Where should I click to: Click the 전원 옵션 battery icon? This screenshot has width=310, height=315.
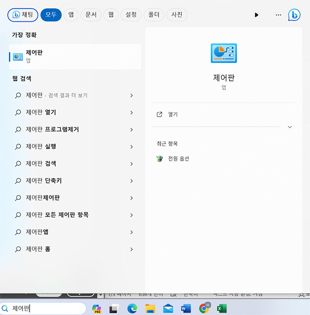(x=160, y=159)
